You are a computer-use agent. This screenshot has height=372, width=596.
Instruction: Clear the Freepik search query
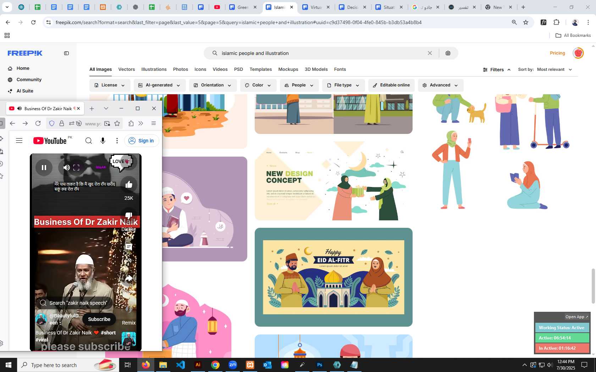click(430, 53)
